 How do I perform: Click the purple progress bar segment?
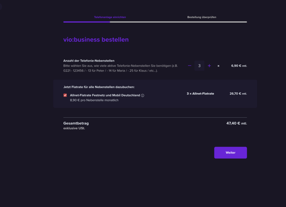point(87,22)
